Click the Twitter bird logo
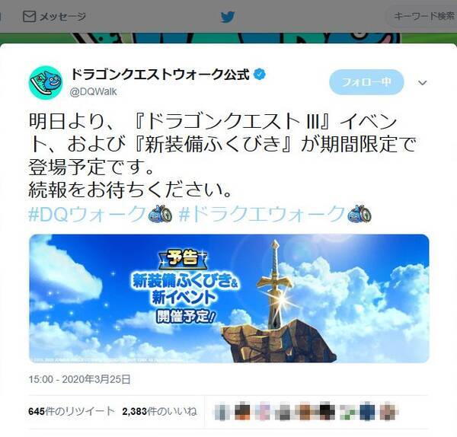457x437 pixels. tap(228, 17)
